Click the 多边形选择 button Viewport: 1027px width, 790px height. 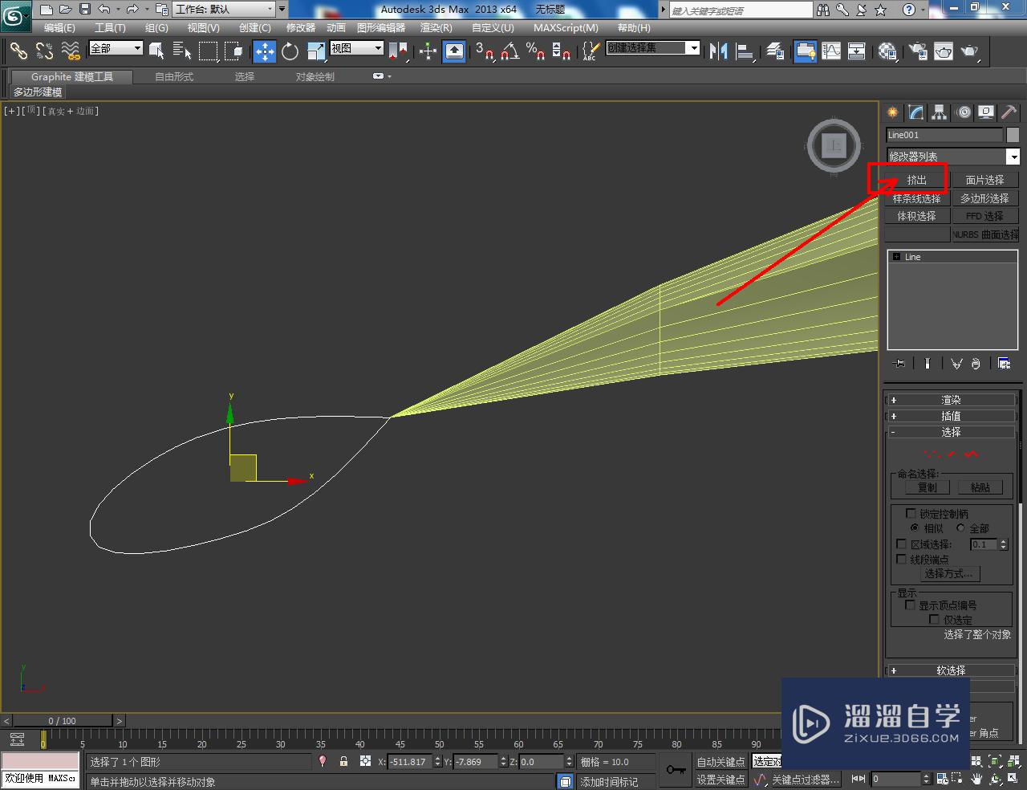click(x=984, y=198)
